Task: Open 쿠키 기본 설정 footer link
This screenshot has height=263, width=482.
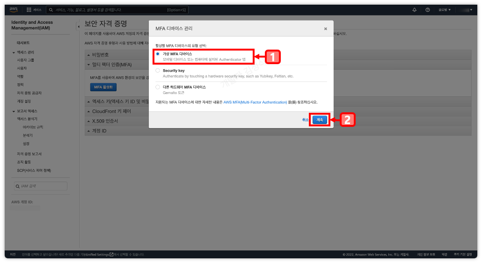Action: (463, 255)
